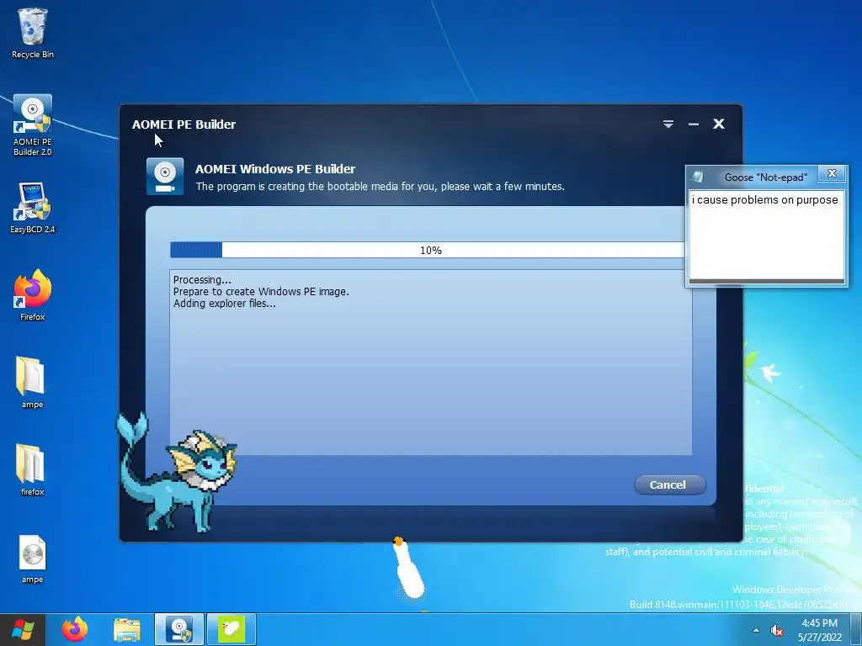Select the ampe disc image file
The image size is (862, 646).
pyautogui.click(x=32, y=559)
